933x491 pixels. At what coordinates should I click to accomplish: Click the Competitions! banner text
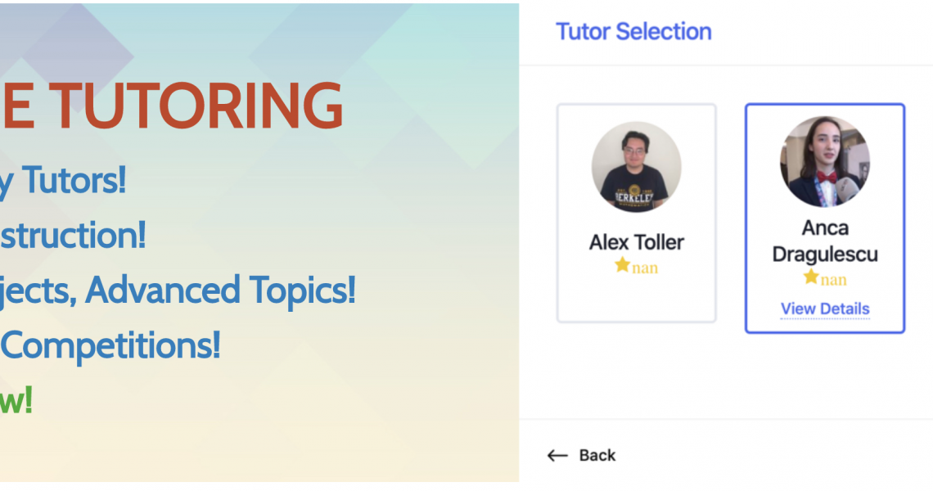[110, 345]
